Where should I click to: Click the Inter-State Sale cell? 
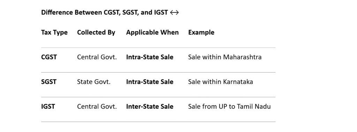[150, 107]
